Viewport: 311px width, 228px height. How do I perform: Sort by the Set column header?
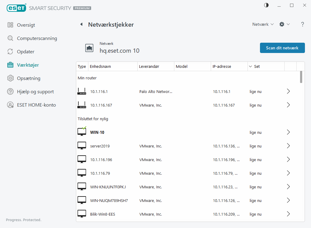(x=257, y=66)
